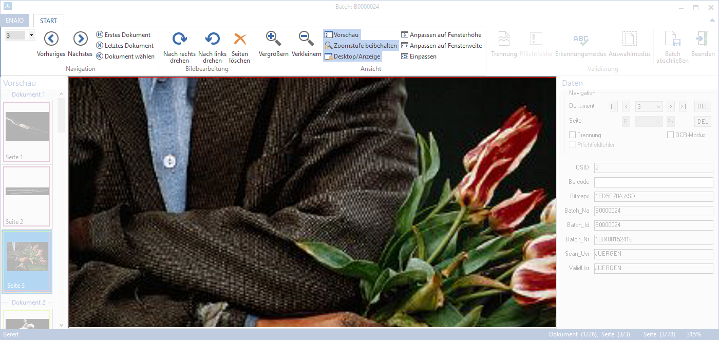Switch to the ENAIO tab
The width and height of the screenshot is (719, 340).
click(15, 21)
